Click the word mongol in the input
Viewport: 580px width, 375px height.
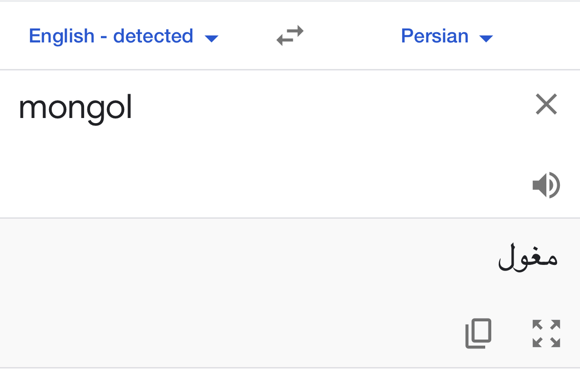(x=76, y=108)
